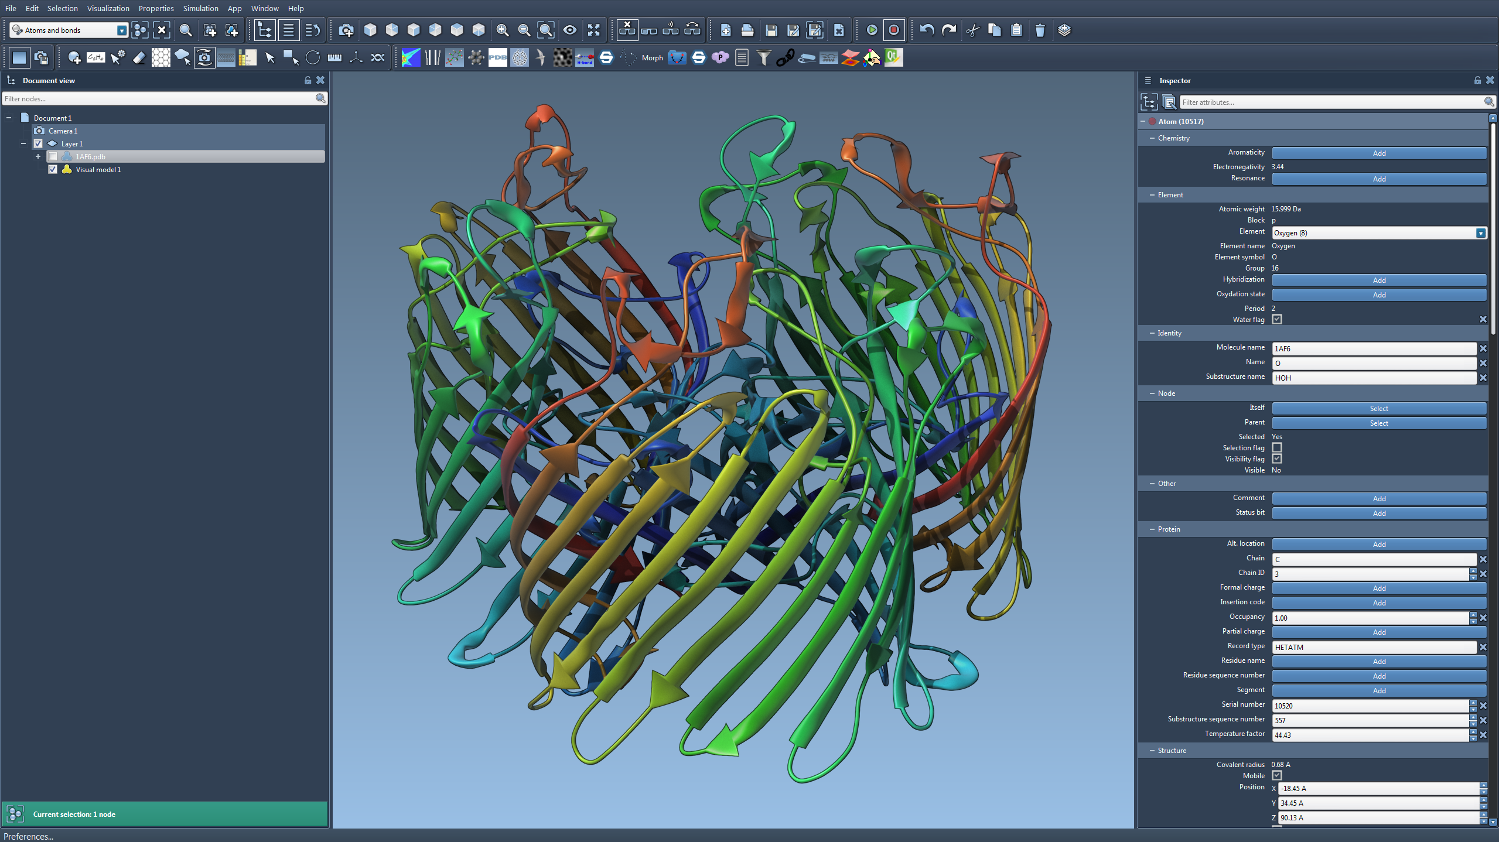Enable the 1AF6.pdb visibility checkbox
Image resolution: width=1499 pixels, height=842 pixels.
click(x=53, y=156)
